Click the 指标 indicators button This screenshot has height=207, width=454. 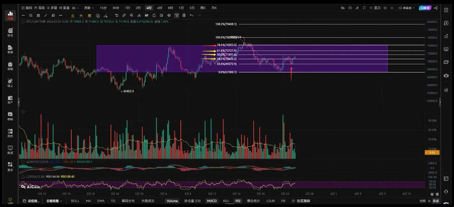27,8
